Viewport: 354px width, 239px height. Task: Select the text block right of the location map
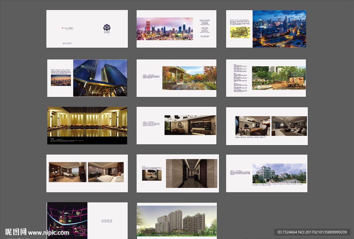pos(107,221)
